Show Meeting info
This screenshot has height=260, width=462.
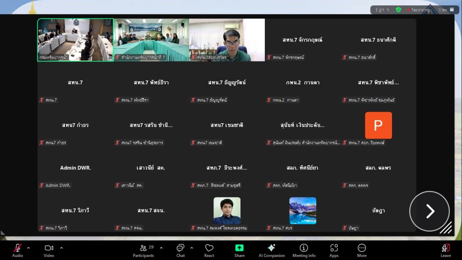[x=304, y=251]
